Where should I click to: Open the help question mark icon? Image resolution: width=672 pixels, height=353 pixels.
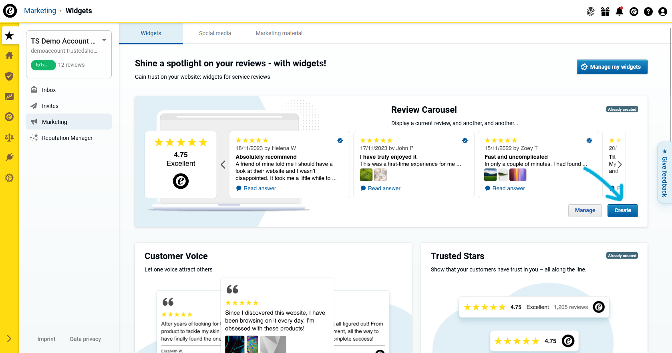click(648, 12)
